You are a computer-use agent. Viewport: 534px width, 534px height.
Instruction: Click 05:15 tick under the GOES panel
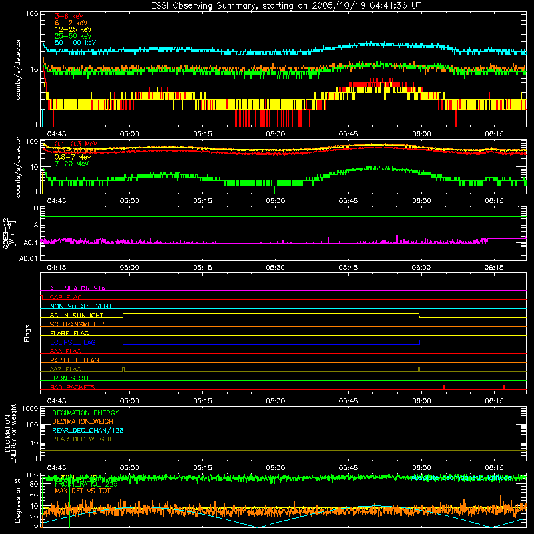click(x=202, y=268)
